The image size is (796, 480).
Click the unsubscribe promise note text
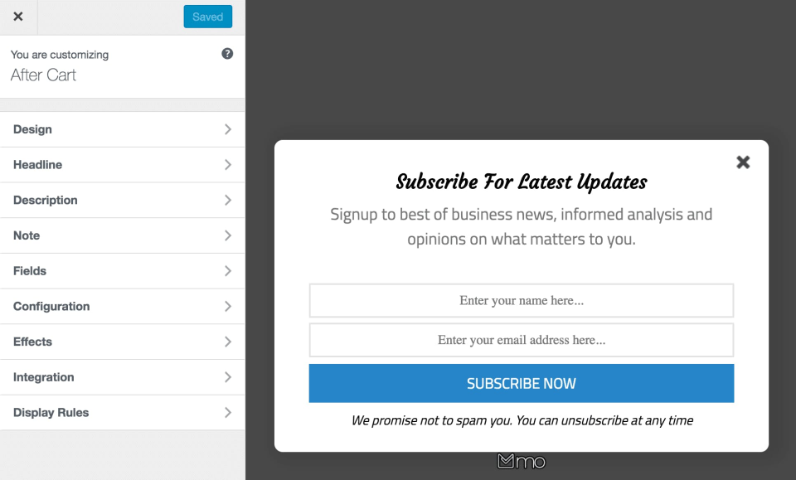[x=521, y=420]
